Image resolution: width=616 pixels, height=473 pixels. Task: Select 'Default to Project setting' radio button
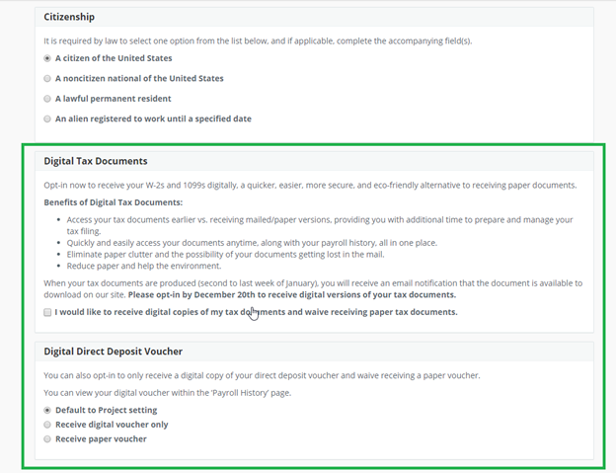click(47, 410)
